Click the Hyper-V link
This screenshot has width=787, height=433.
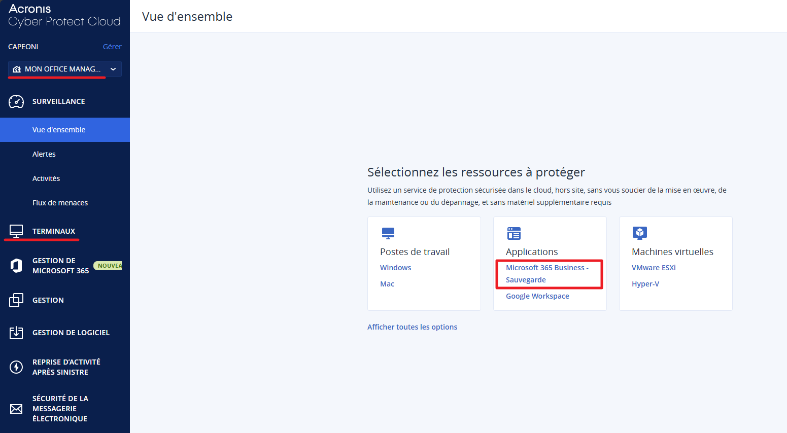(645, 284)
